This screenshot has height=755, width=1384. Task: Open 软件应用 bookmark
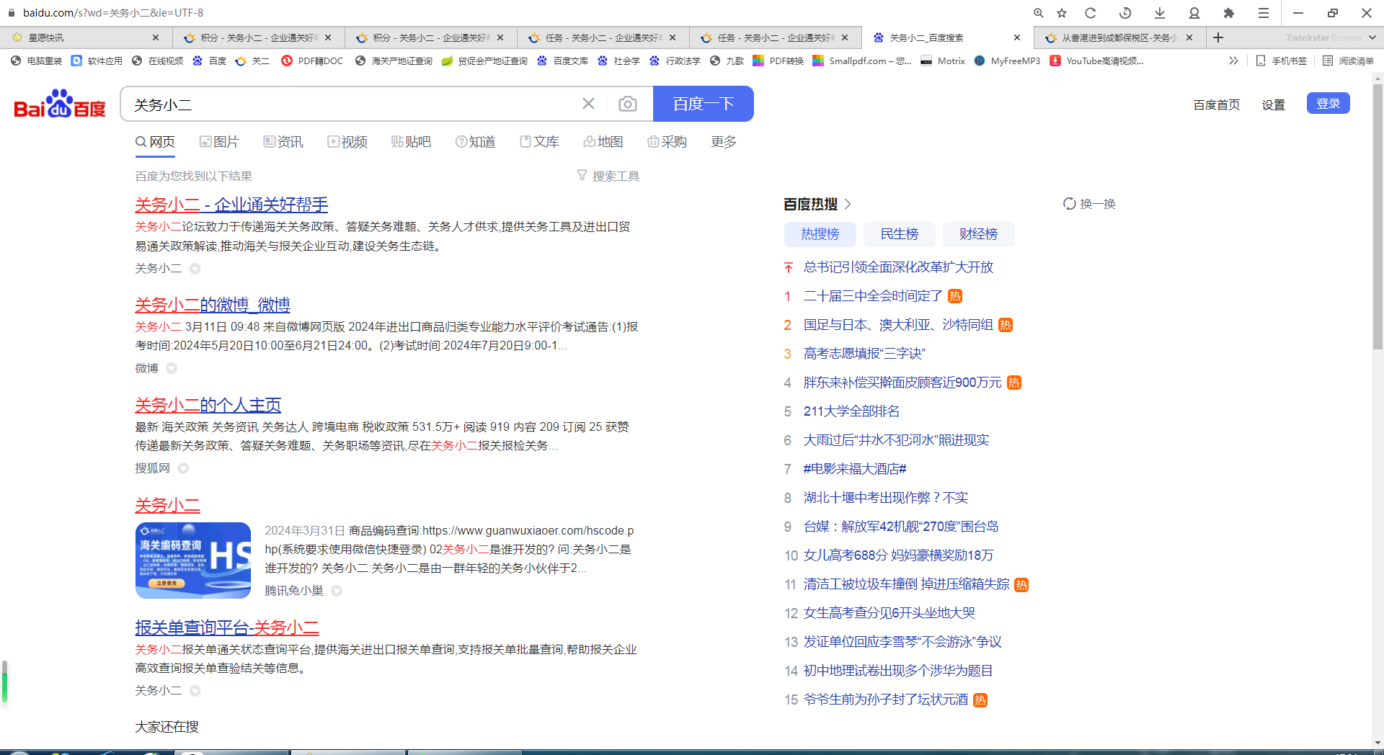click(97, 61)
